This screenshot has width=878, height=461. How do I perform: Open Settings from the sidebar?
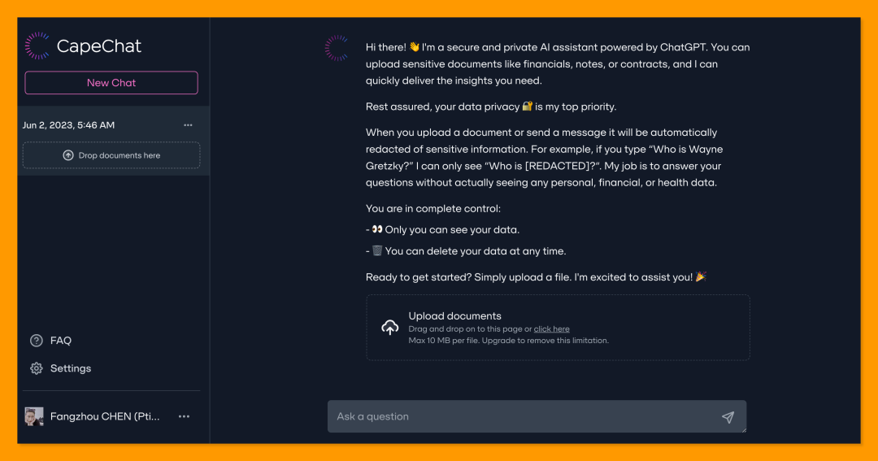tap(71, 368)
